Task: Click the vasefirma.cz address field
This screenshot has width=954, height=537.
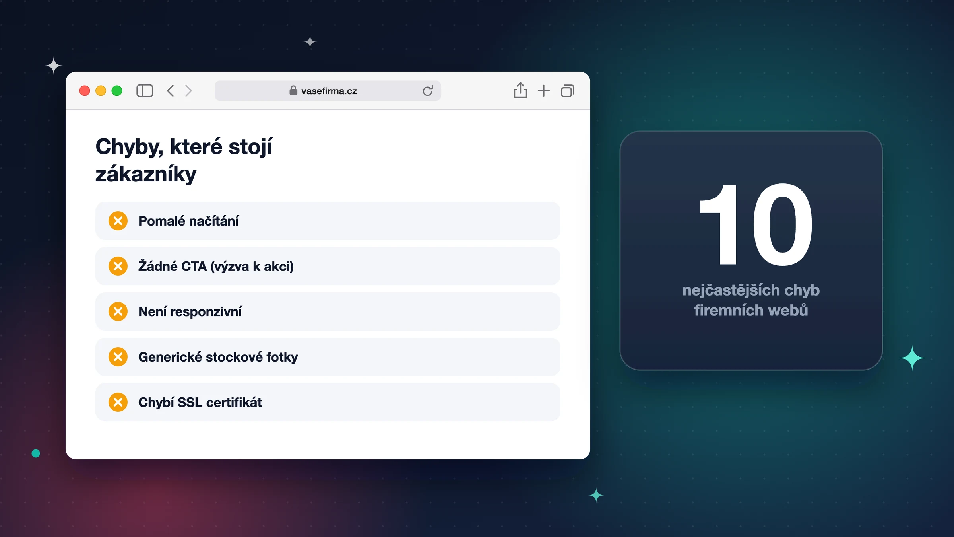Action: (328, 91)
